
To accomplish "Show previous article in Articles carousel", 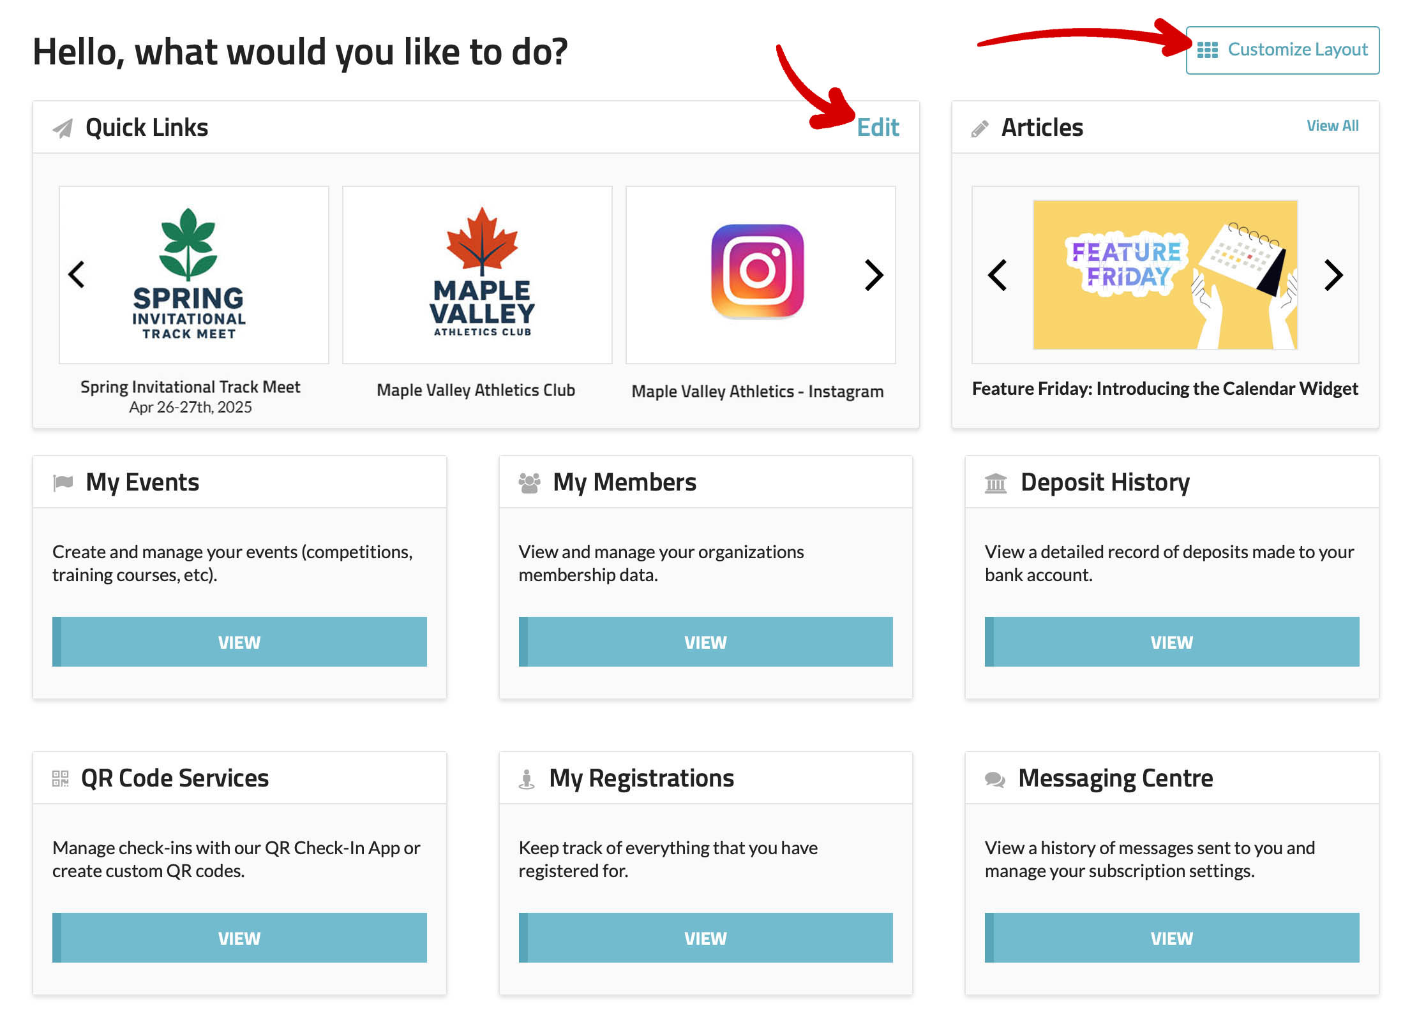I will 998,276.
